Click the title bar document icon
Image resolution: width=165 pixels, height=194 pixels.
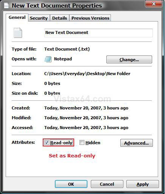point(6,6)
